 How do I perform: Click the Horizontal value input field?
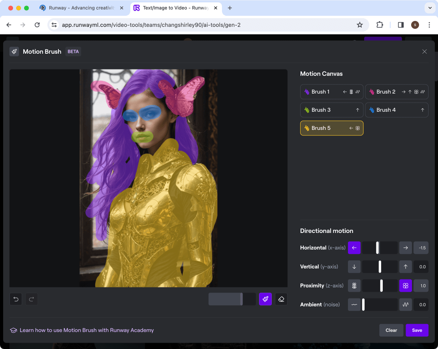click(421, 248)
